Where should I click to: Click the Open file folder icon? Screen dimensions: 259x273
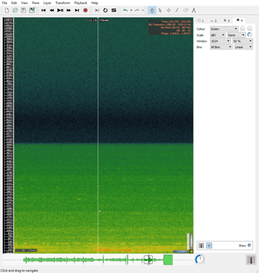[x=15, y=10]
